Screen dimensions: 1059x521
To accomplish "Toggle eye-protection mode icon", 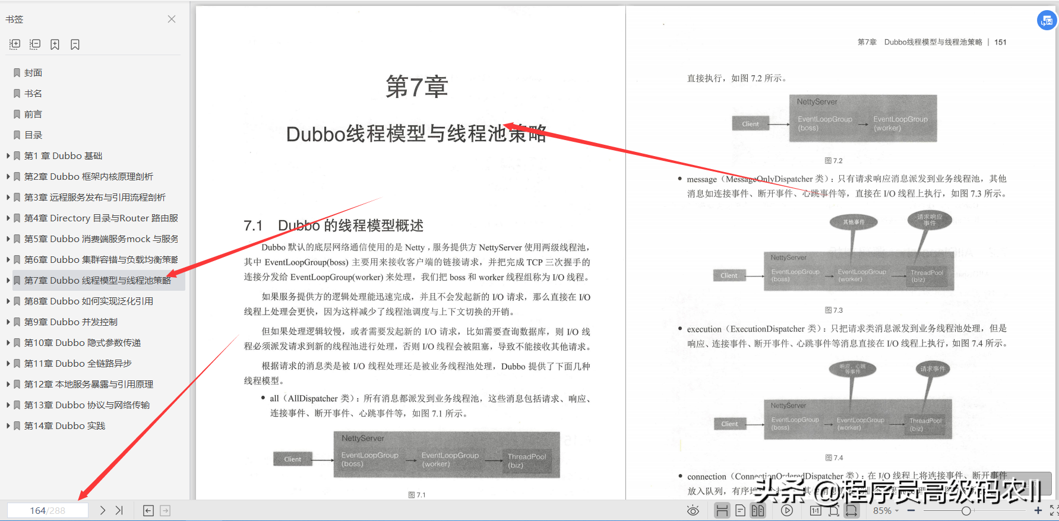I will [x=693, y=510].
